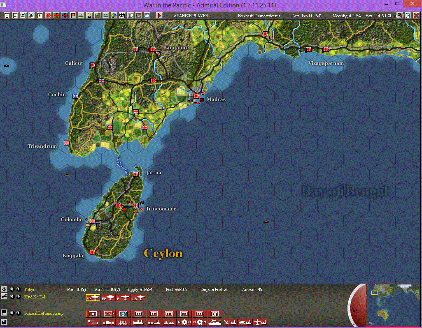
Task: Click the red plane on green toolbar icon
Action: coord(56,16)
